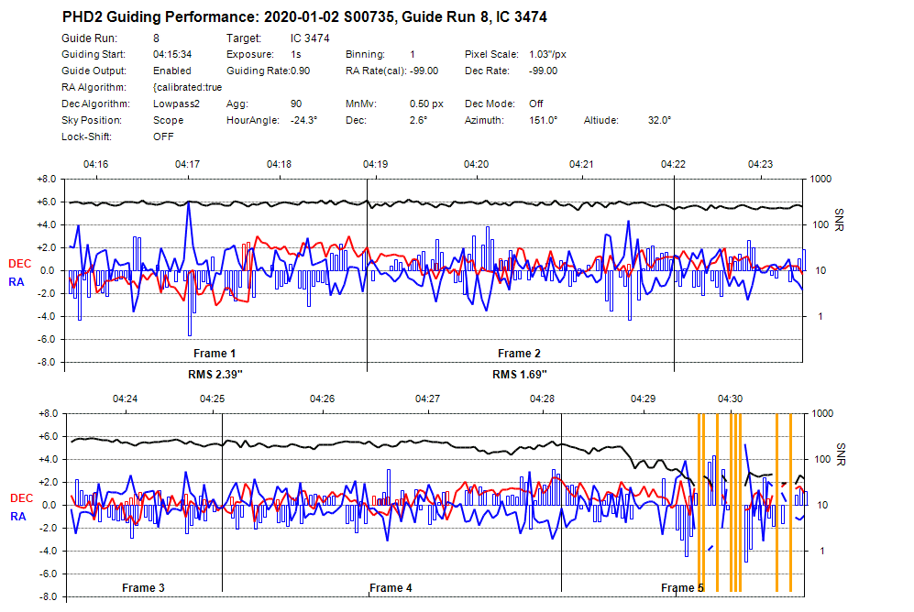Click the Guide Run value 8
The width and height of the screenshot is (914, 612).
point(156,38)
